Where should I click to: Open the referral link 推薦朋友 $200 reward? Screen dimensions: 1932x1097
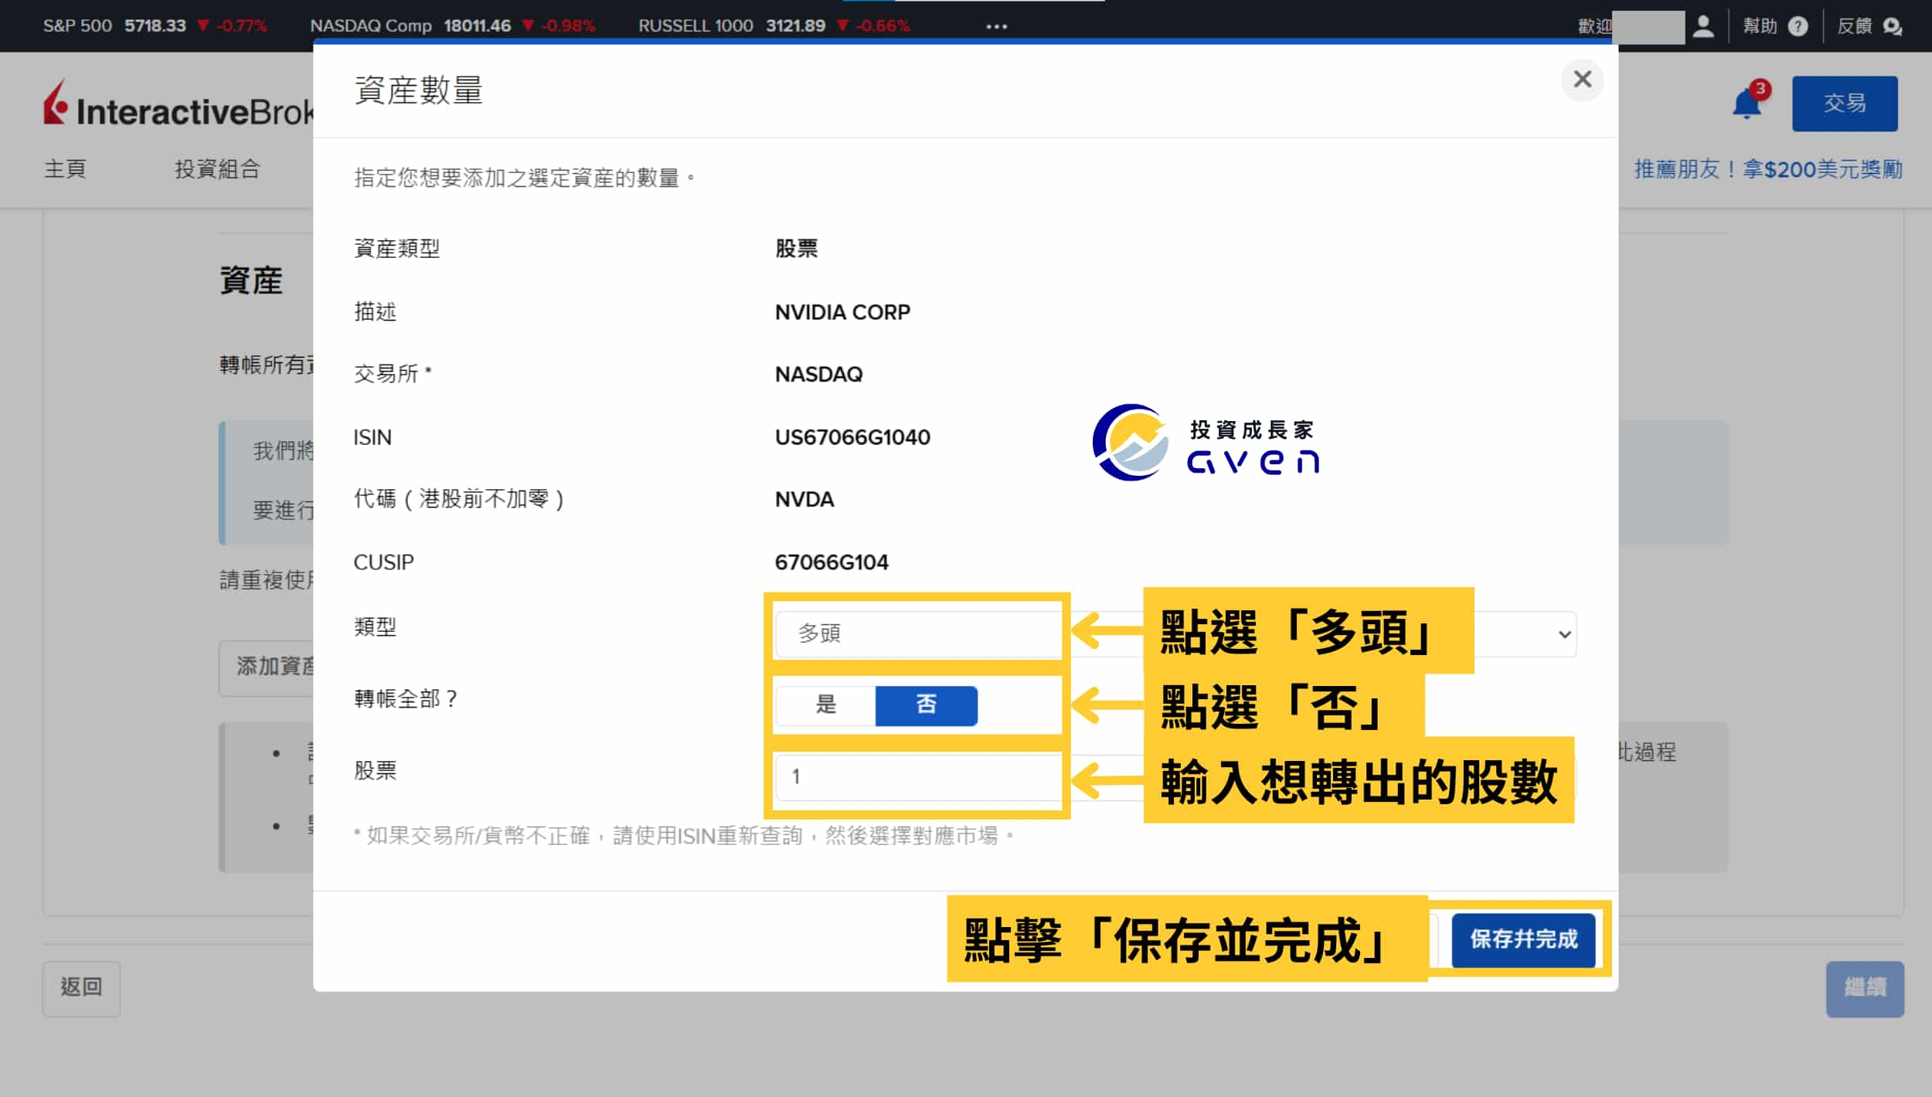click(1768, 169)
